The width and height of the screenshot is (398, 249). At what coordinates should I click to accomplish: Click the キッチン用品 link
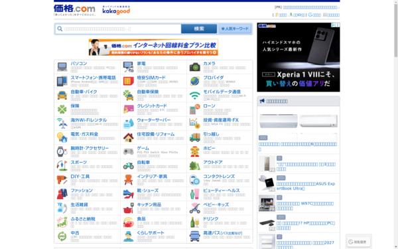pyautogui.click(x=149, y=205)
